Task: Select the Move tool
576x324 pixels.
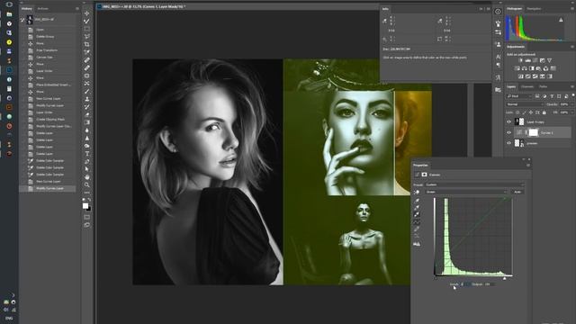Action: pos(87,13)
